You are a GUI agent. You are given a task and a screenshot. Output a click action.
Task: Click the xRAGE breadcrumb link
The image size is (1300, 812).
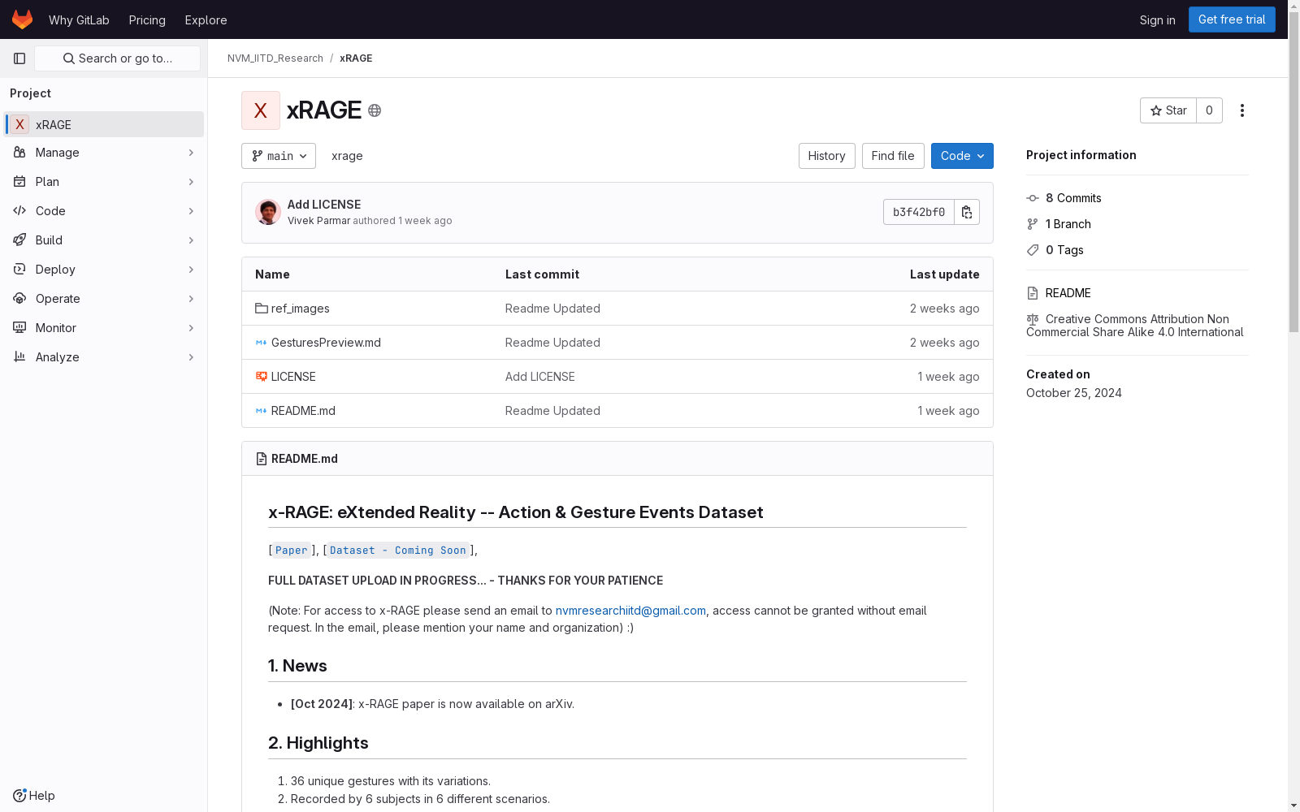point(356,58)
